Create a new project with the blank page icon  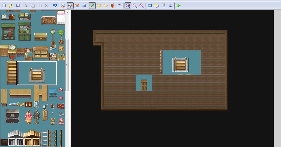point(4,6)
